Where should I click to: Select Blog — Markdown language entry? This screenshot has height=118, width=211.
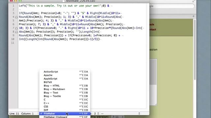coord(65,89)
